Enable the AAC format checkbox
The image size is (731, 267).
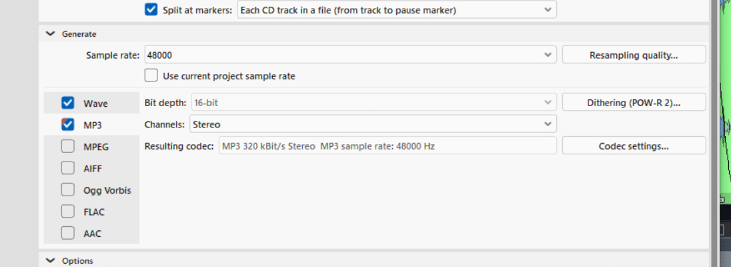coord(67,233)
